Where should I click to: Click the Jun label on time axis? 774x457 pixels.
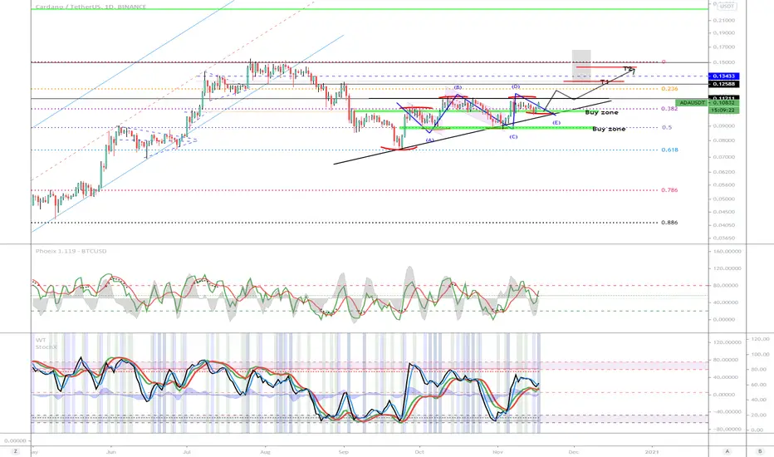(x=111, y=451)
